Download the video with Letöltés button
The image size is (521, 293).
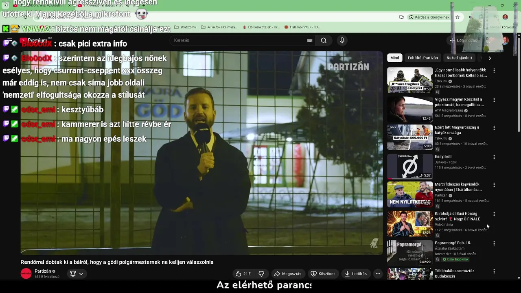[356, 274]
